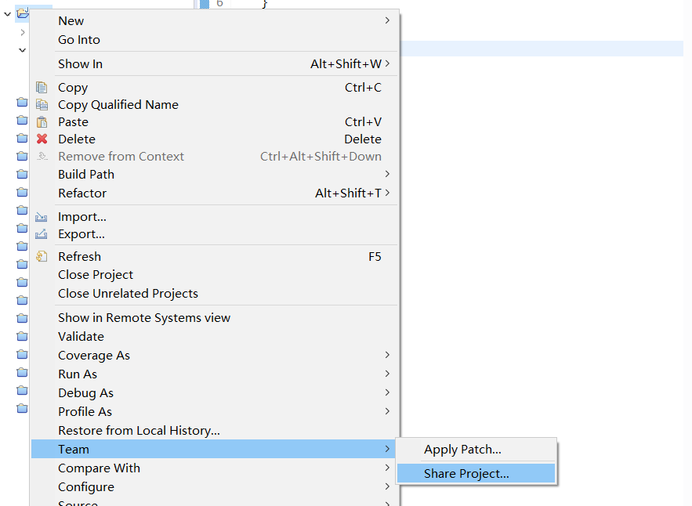Click the Alt+Shift+W shortcut text

coord(346,64)
